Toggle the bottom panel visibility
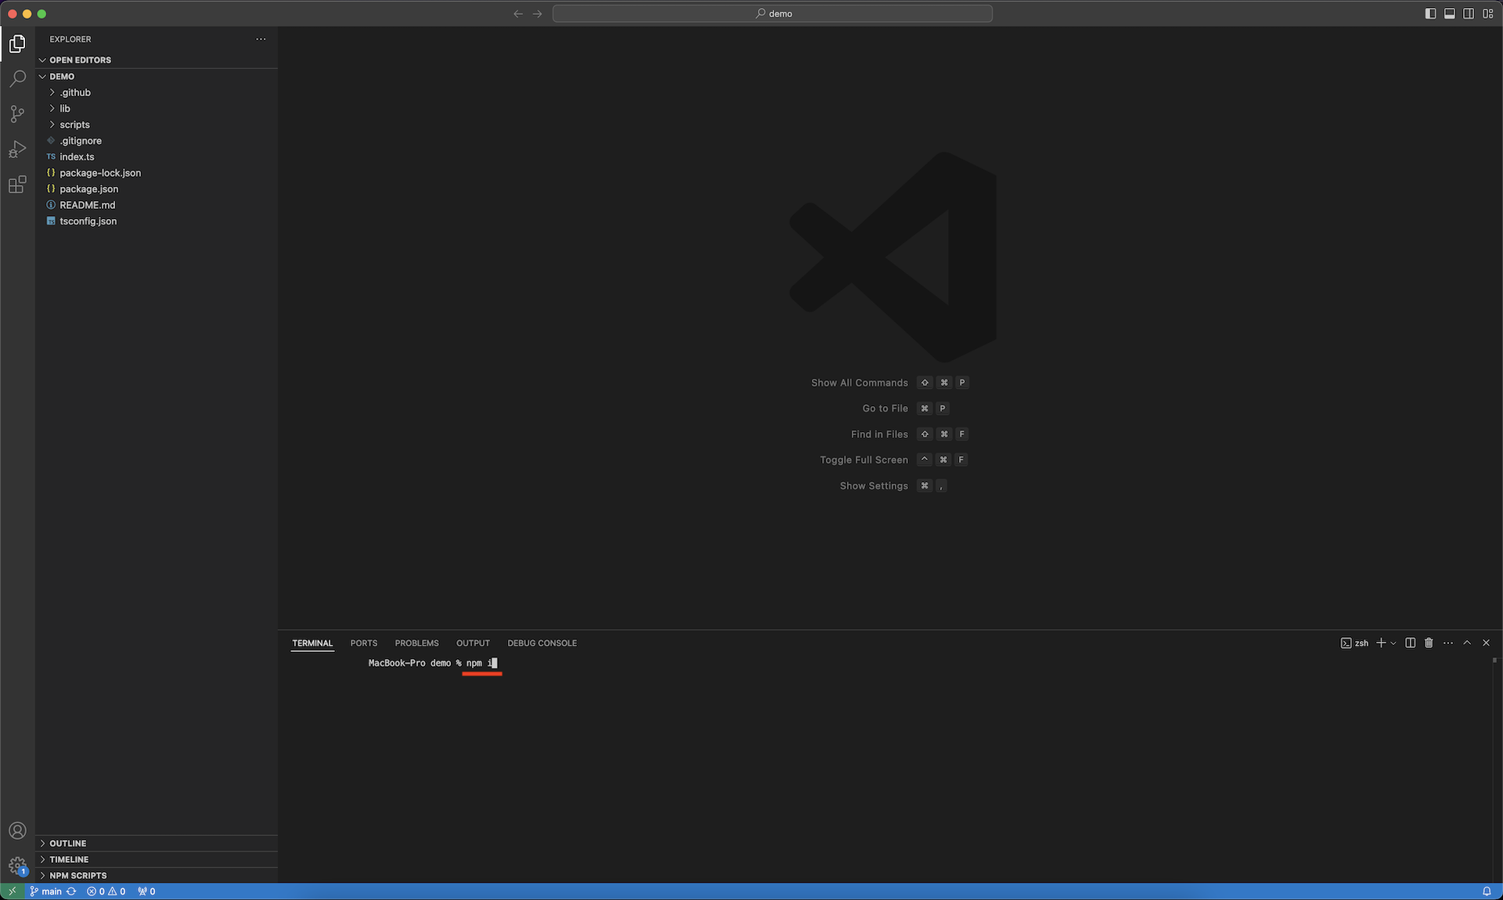The height and width of the screenshot is (900, 1503). point(1450,13)
